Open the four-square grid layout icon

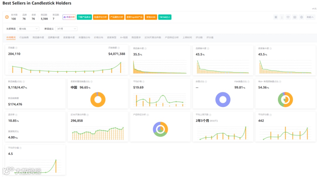276,17
